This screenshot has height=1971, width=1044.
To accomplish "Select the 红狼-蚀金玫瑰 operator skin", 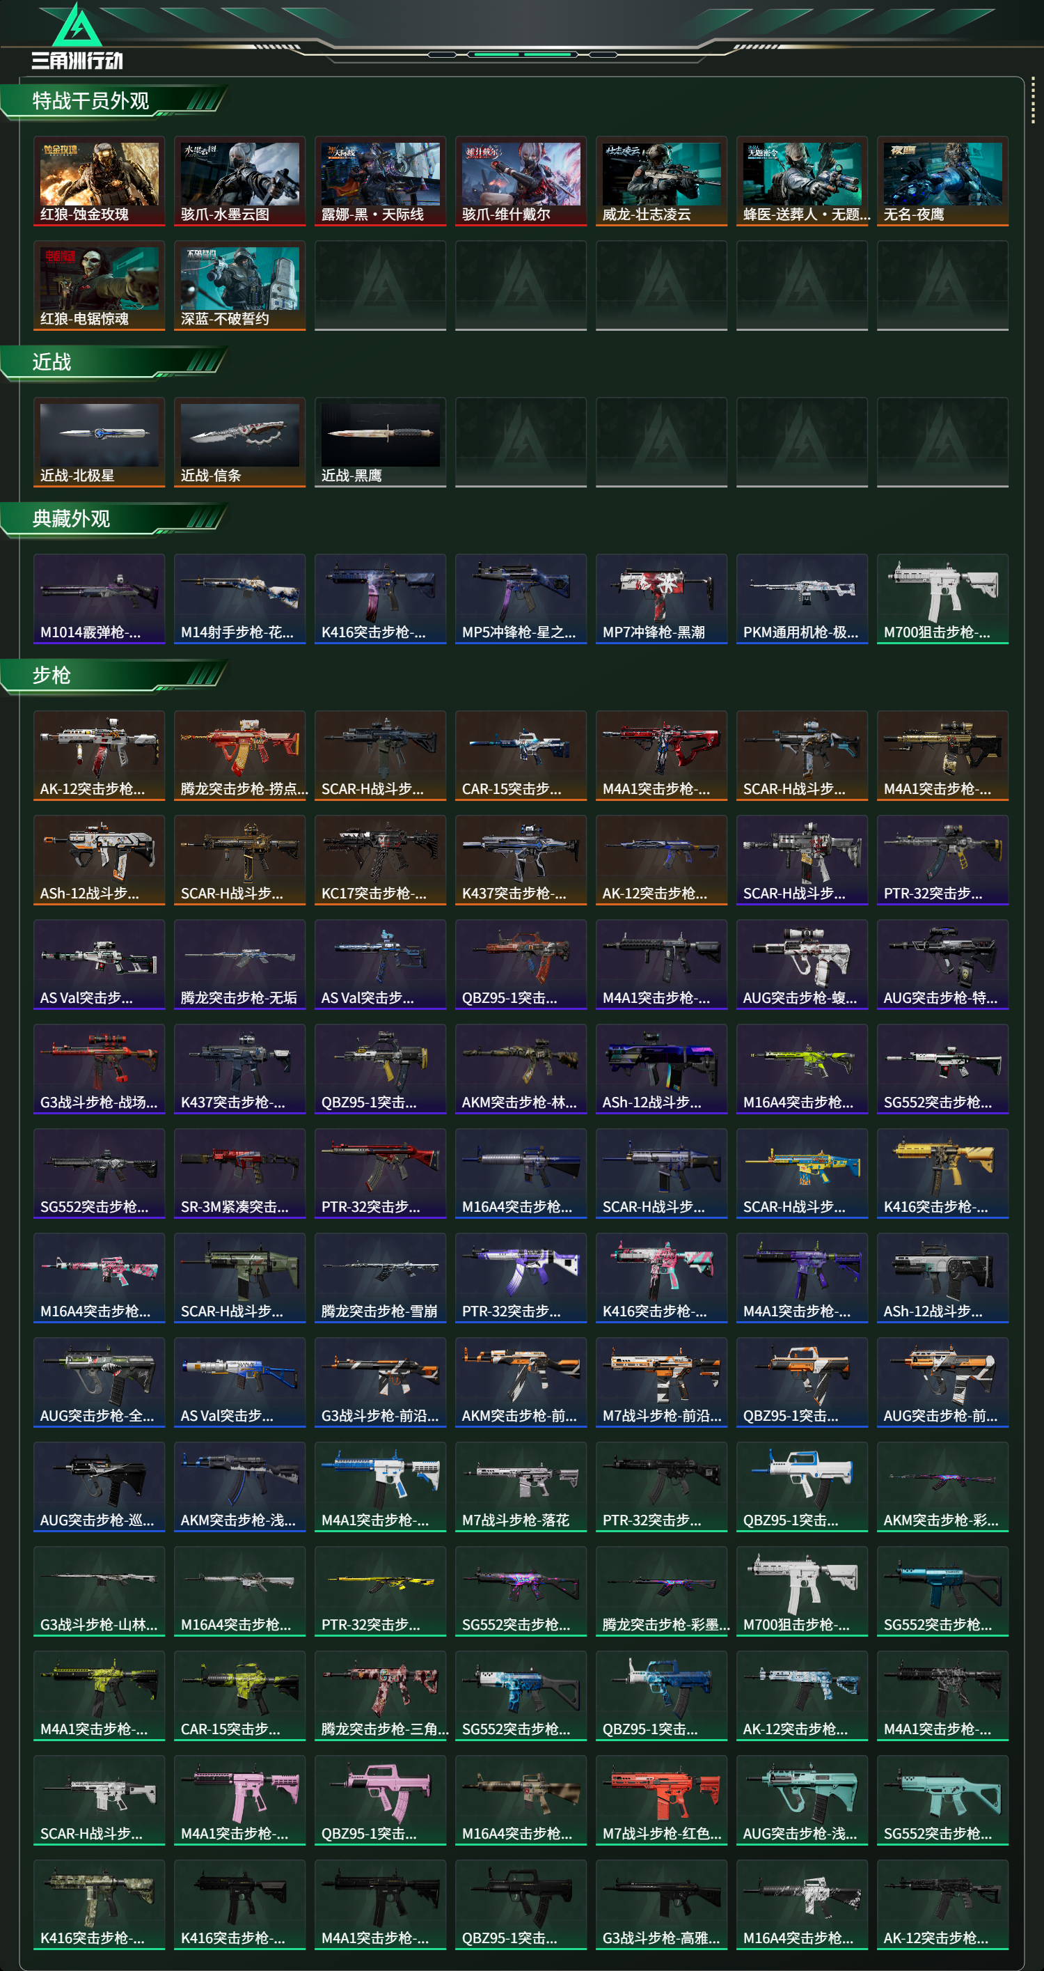I will pos(99,181).
